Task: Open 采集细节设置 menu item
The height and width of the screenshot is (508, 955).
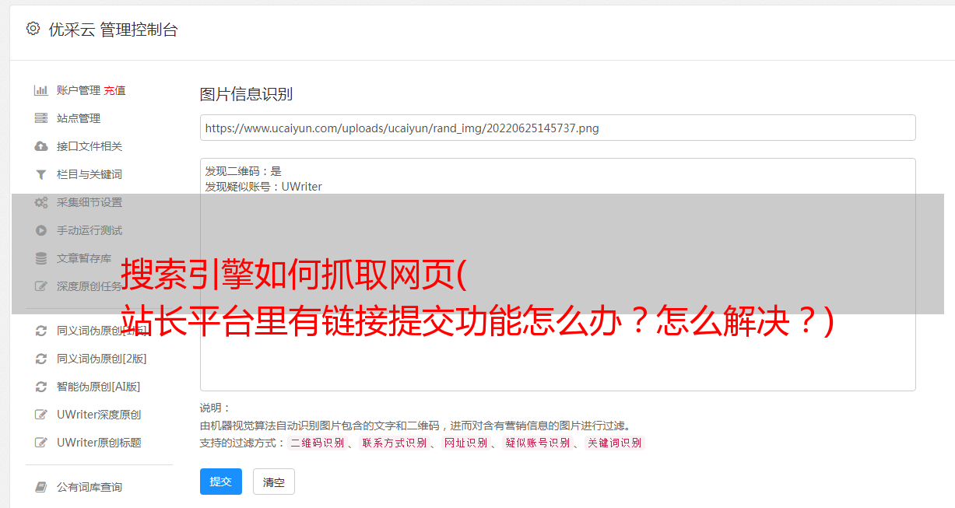Action: tap(90, 202)
